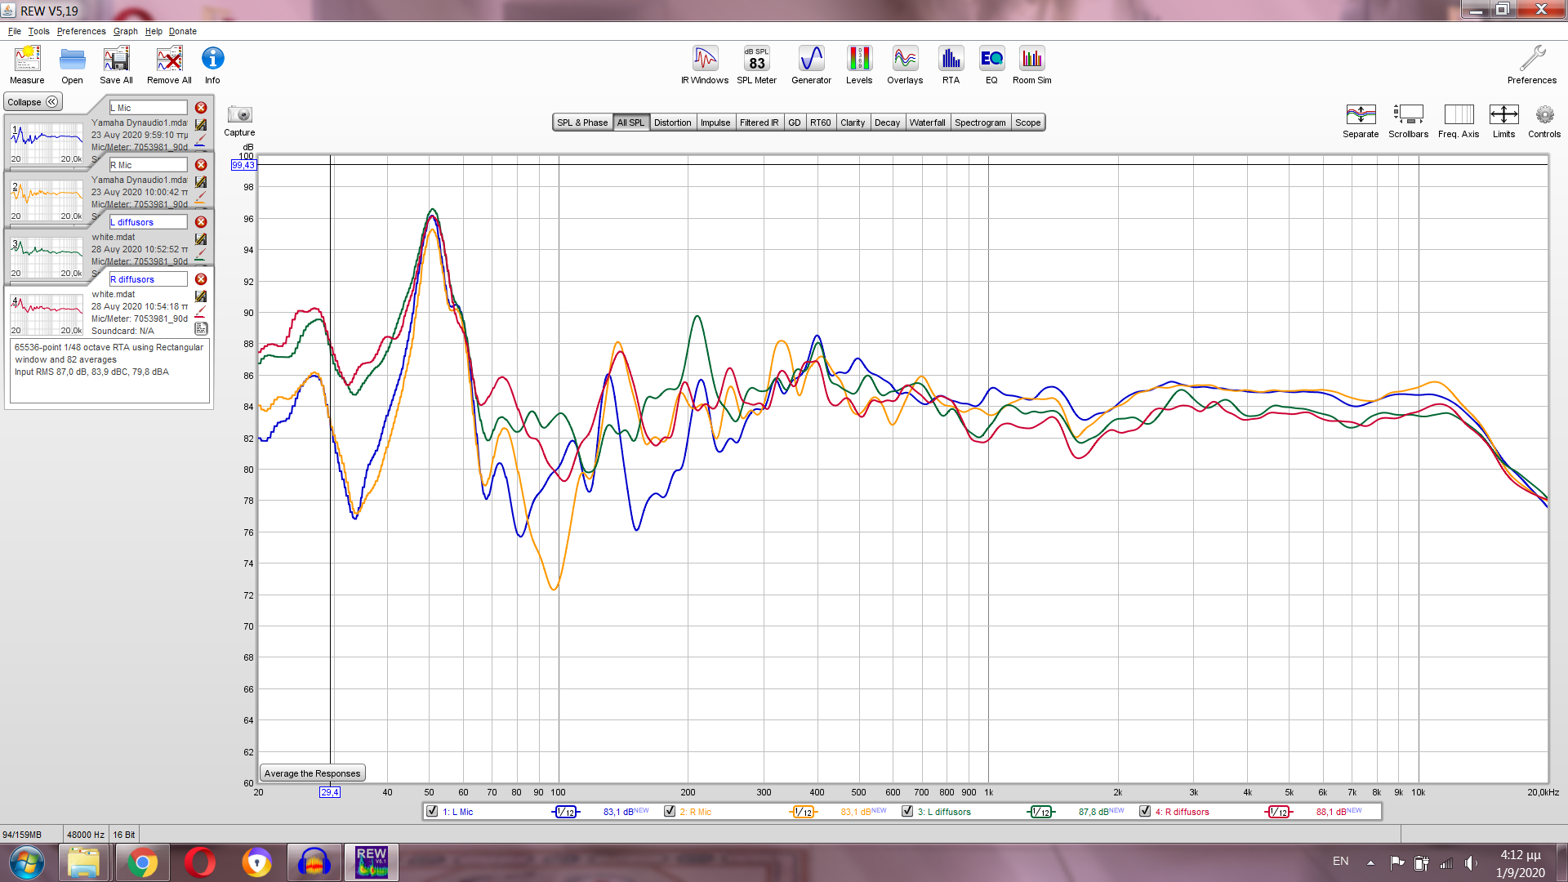
Task: Edit the L Mic name field
Action: tap(149, 108)
